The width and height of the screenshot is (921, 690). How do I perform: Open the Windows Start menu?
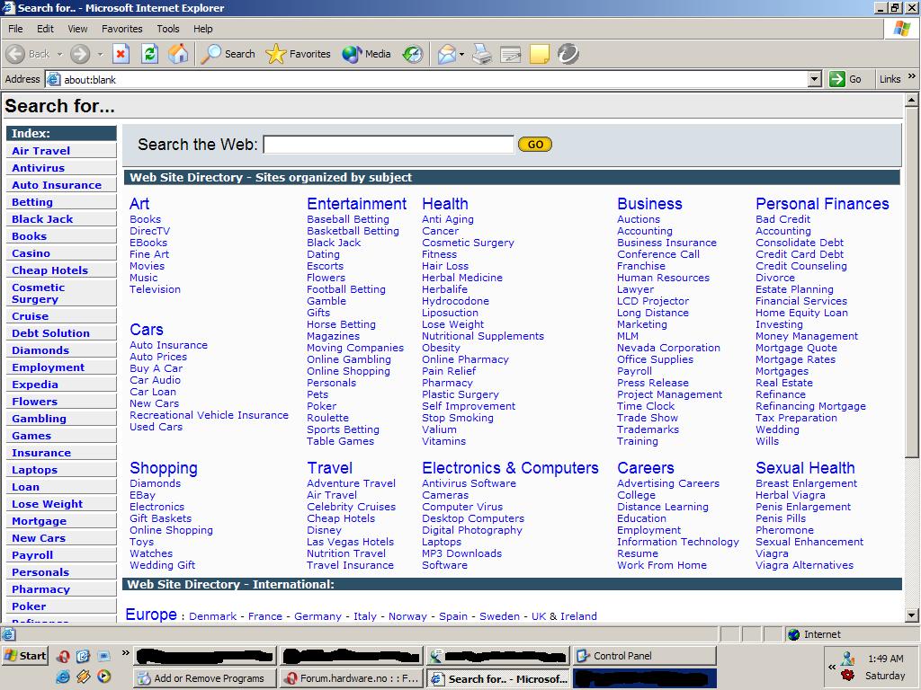point(24,656)
